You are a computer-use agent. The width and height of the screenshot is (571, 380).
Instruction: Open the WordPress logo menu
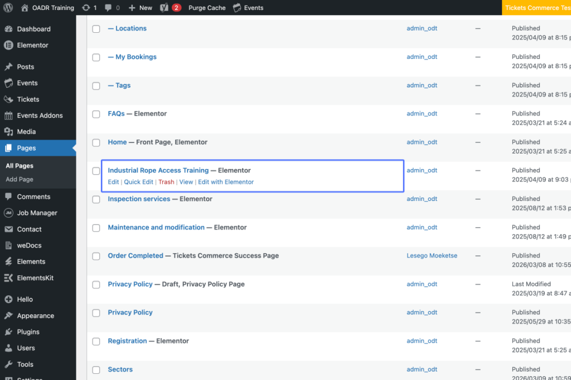pos(8,8)
